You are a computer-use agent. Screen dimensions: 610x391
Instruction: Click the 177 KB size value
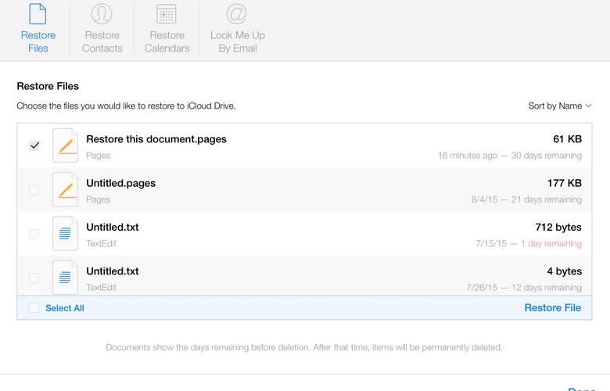565,183
